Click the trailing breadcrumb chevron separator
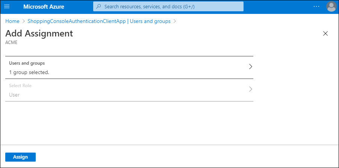This screenshot has height=168, width=339. coord(175,21)
